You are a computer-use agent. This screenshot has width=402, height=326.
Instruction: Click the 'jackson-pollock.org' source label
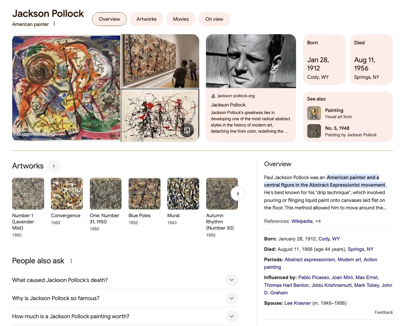pos(236,96)
